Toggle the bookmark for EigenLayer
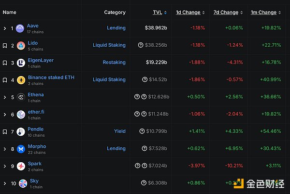 5,63
